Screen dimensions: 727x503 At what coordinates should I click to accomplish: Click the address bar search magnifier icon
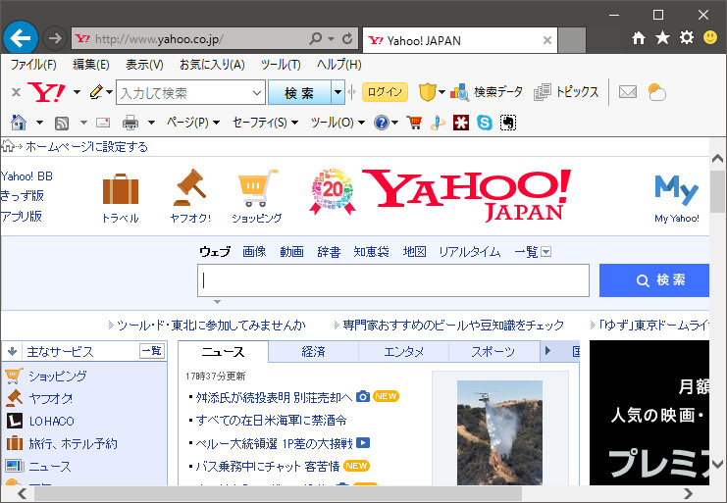pyautogui.click(x=315, y=38)
